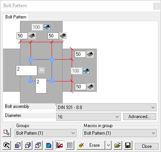The height and width of the screenshot is (152, 161).
Task: Open the Groups Bolt Pattern (1) dropdown
Action: 46,133
